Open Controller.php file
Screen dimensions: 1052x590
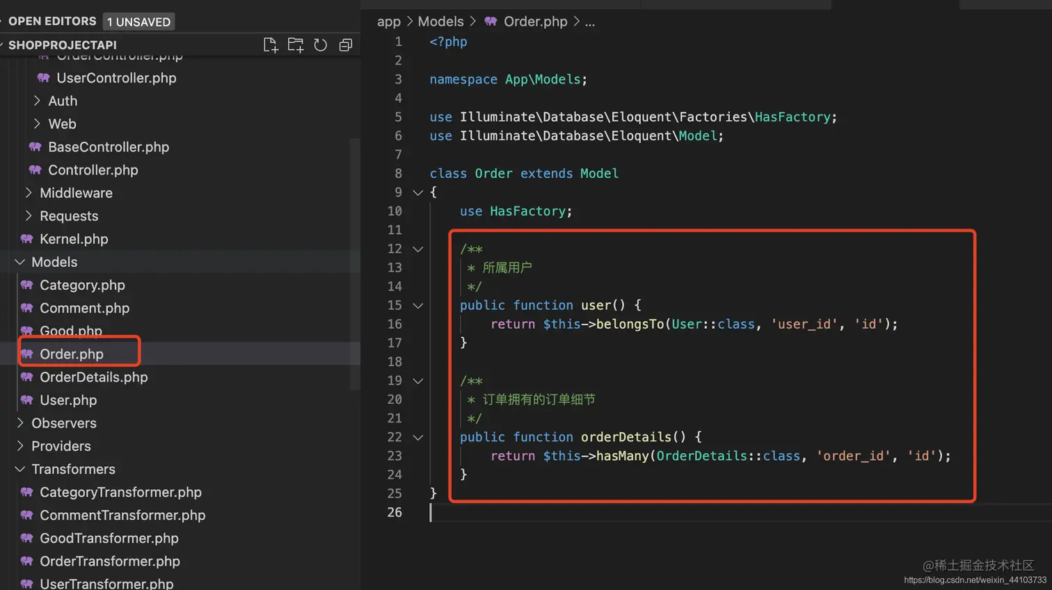click(x=93, y=170)
